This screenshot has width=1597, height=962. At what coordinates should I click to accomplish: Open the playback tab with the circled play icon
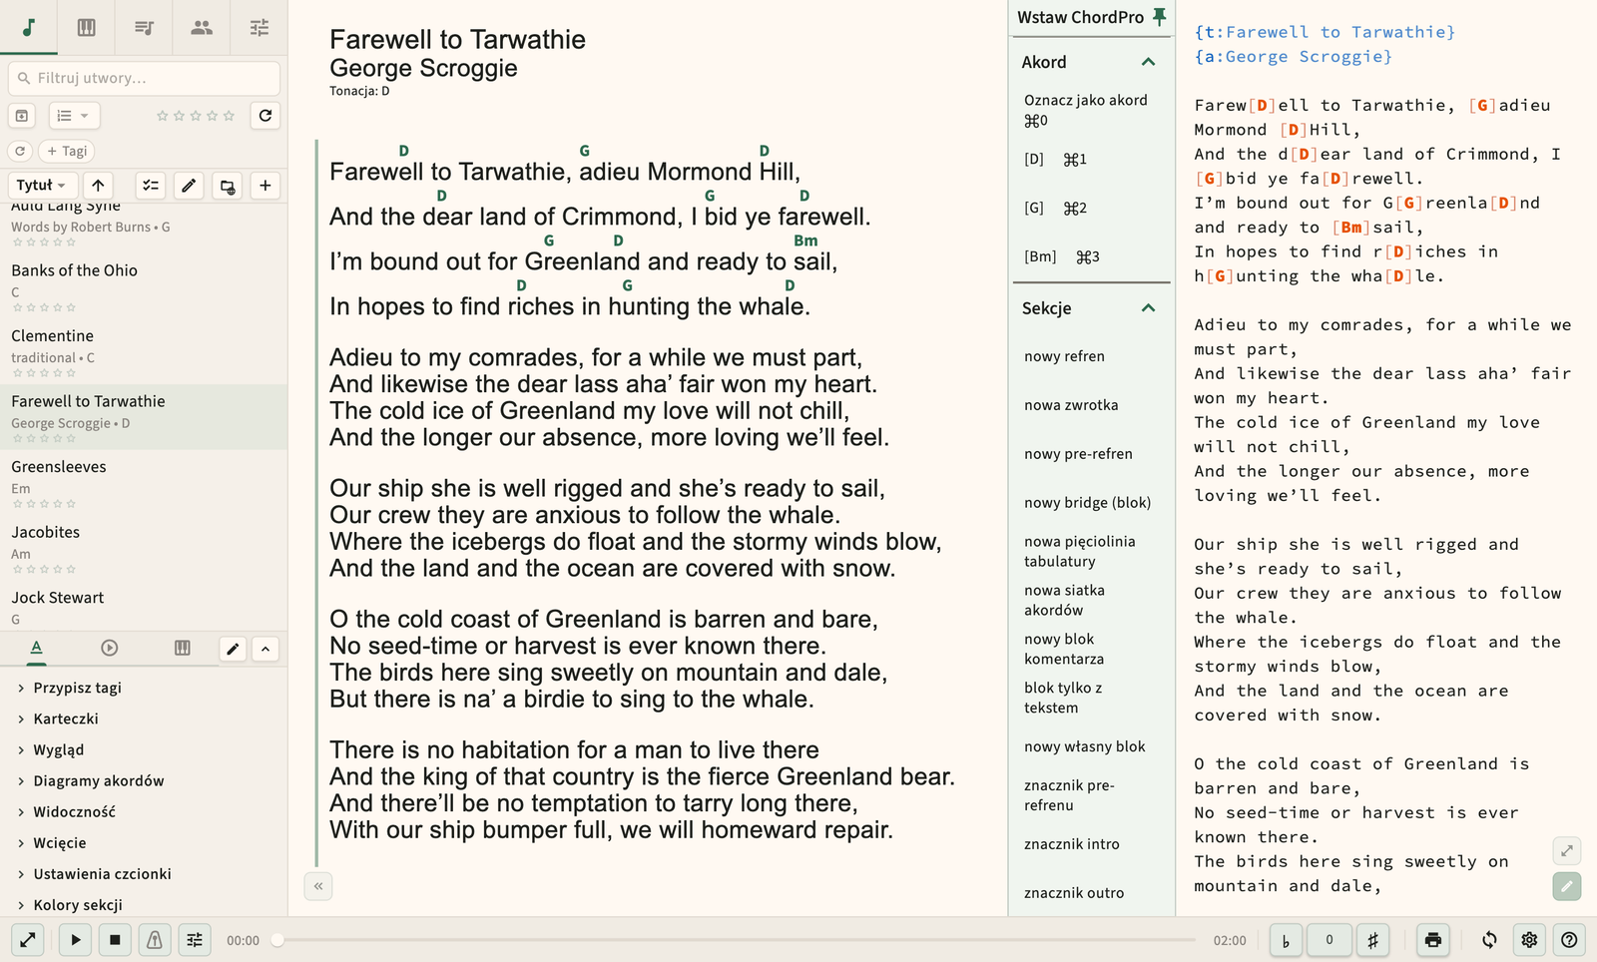110,649
